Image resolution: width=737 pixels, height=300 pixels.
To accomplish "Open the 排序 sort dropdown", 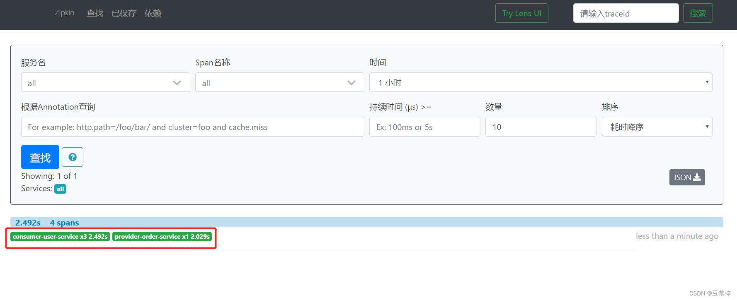I will (x=657, y=127).
